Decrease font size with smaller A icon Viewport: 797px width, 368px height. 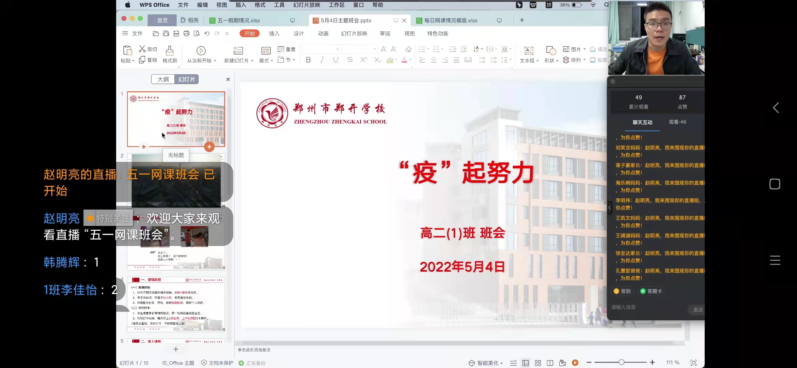394,49
